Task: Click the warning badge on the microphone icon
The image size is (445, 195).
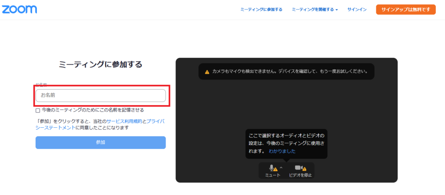Action: 276,169
